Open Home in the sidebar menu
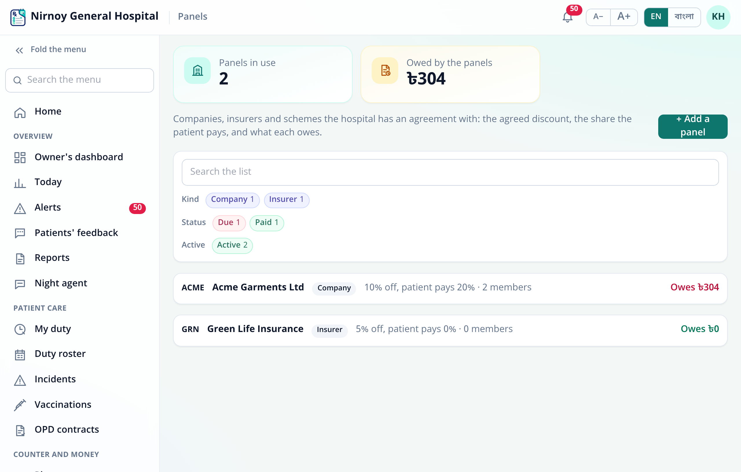Viewport: 741px width, 472px height. pyautogui.click(x=79, y=112)
